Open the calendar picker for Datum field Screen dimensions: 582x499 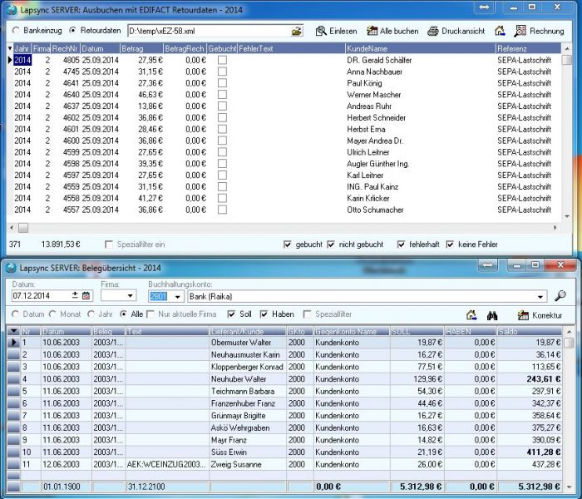[x=86, y=295]
